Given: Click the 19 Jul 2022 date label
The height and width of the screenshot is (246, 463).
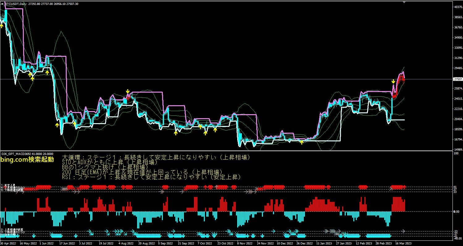Looking at the screenshot, I should point(106,243).
